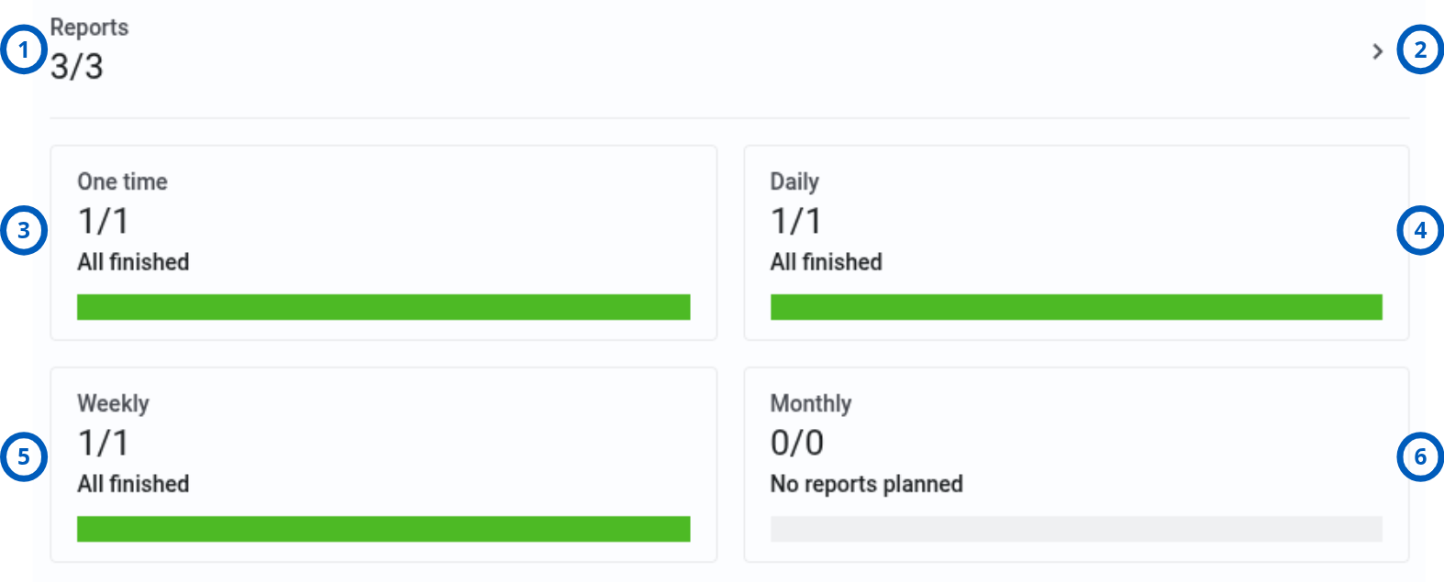Click annotation marker number 2
Screen dimensions: 1444x582
click(1420, 49)
